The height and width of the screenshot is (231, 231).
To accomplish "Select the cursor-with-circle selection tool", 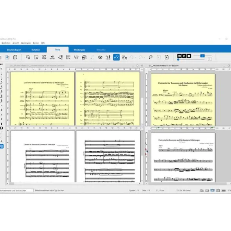I will (28, 57).
